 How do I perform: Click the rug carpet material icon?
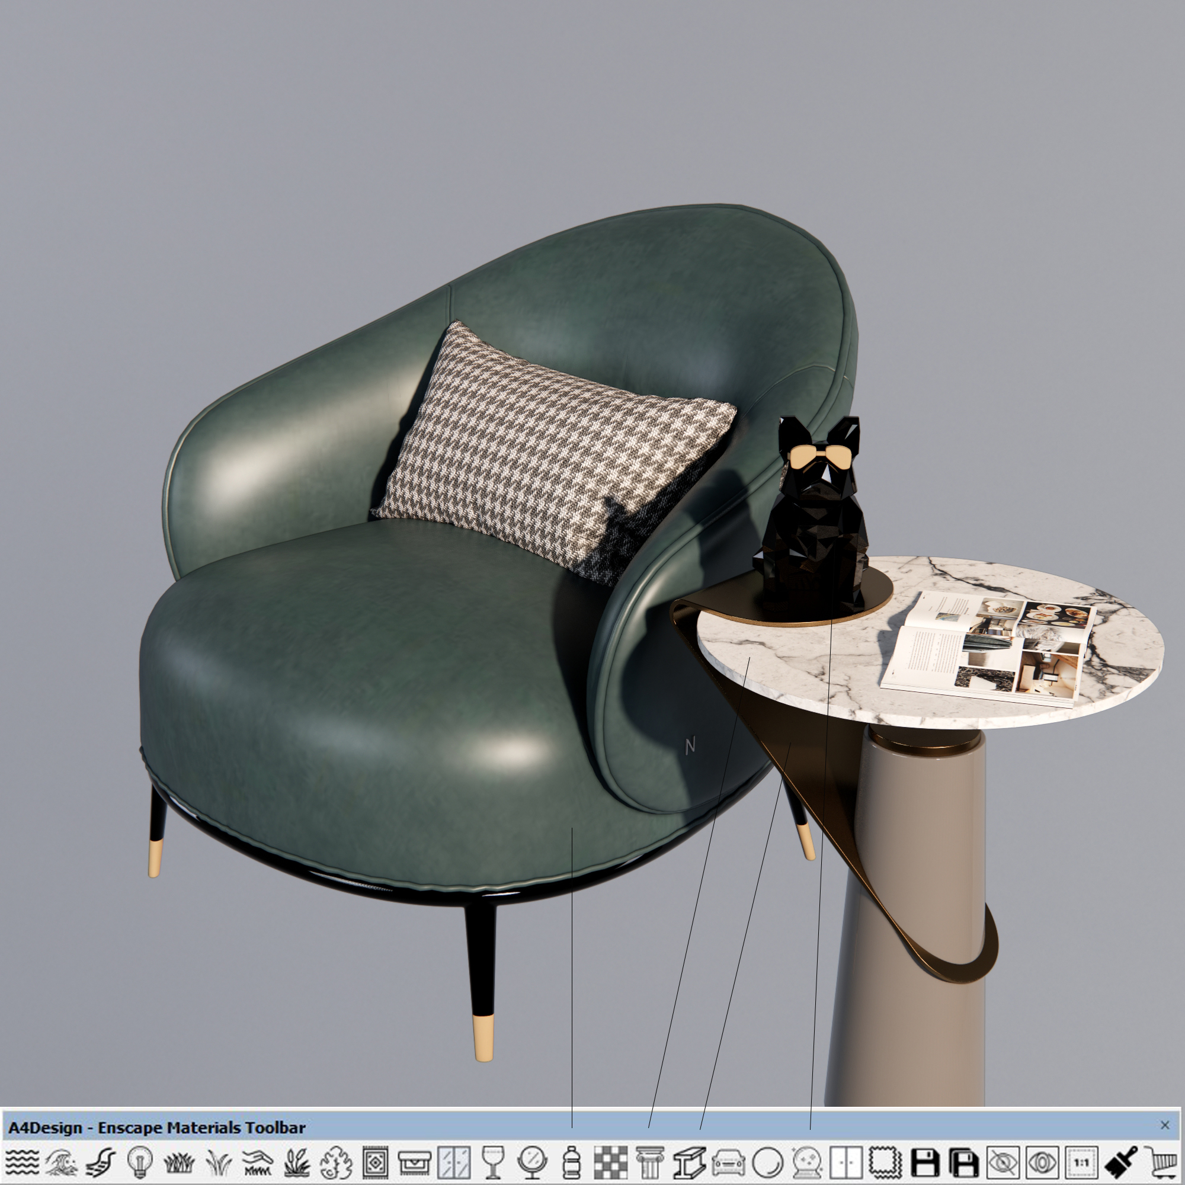click(x=375, y=1162)
